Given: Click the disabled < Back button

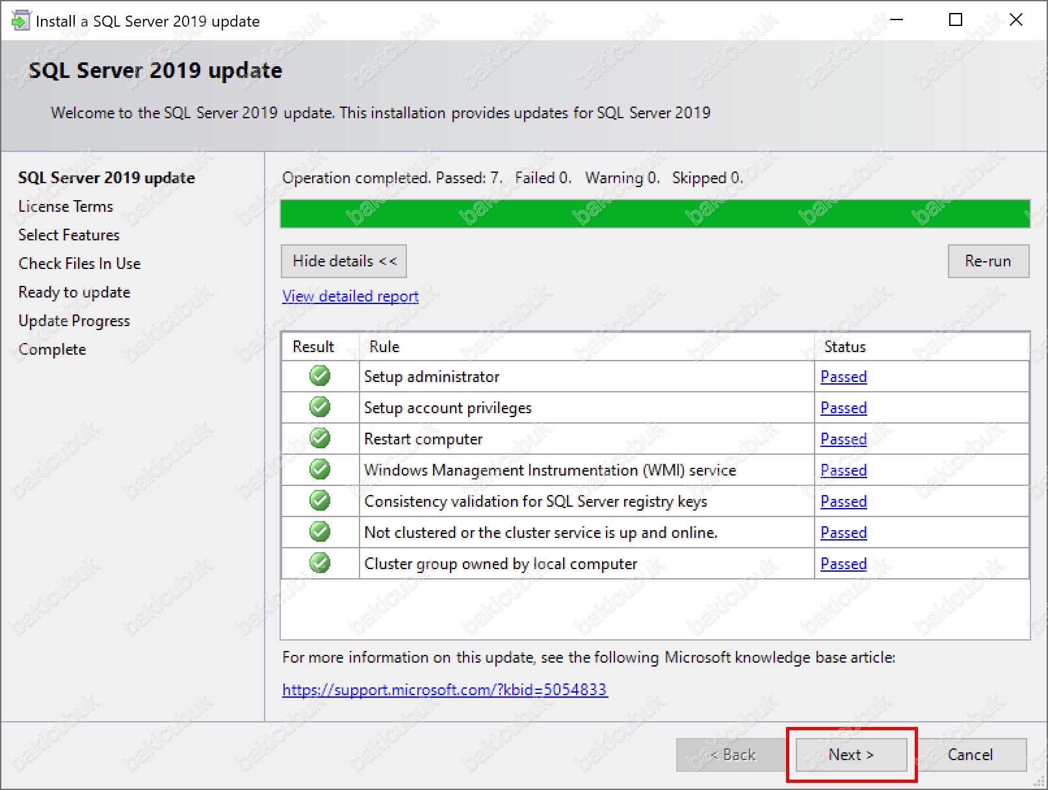Looking at the screenshot, I should 732,755.
